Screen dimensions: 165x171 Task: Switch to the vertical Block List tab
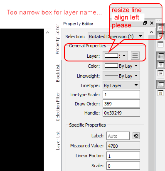coord(58,73)
